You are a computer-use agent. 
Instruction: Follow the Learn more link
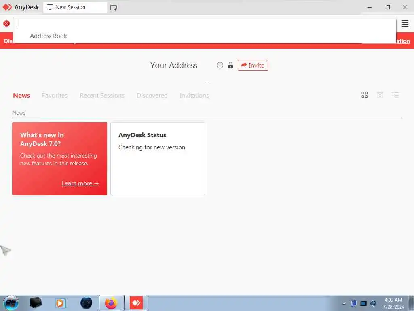click(80, 183)
